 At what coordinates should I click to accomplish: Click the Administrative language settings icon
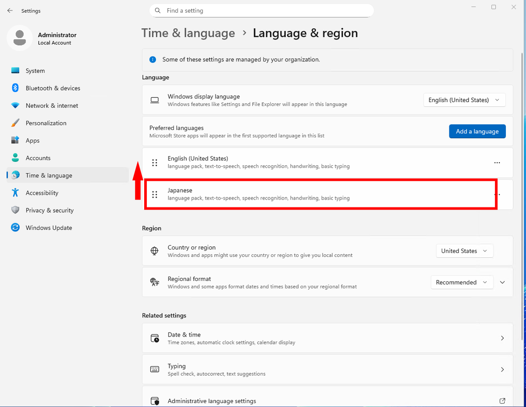pyautogui.click(x=154, y=401)
